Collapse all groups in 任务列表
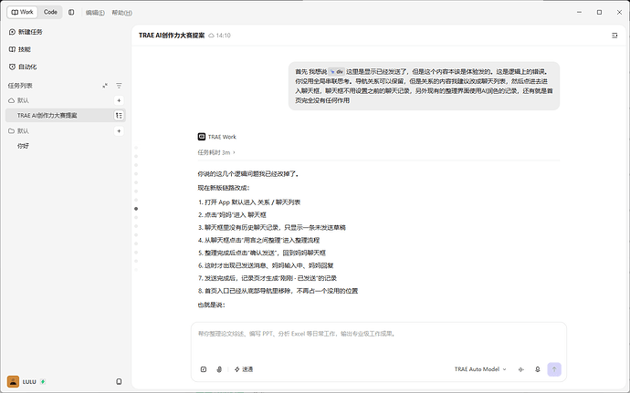The height and width of the screenshot is (393, 630). [x=105, y=86]
